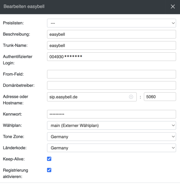Close the Bearbeiten easybell dialog
This screenshot has height=184, width=180.
(173, 7)
